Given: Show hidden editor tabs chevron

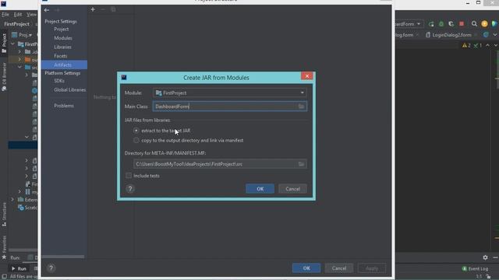Looking at the screenshot, I should (495, 35).
